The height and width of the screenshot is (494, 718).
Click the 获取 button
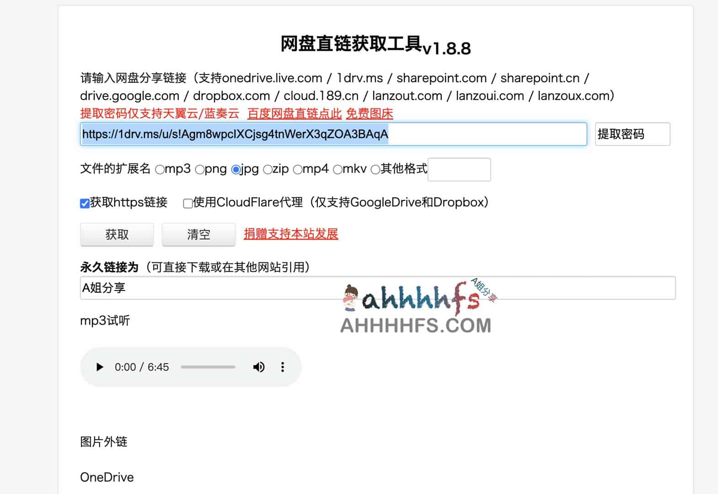pos(117,234)
